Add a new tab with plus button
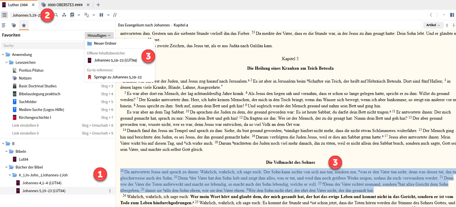Image resolution: width=456 pixels, height=207 pixels. pos(98,5)
